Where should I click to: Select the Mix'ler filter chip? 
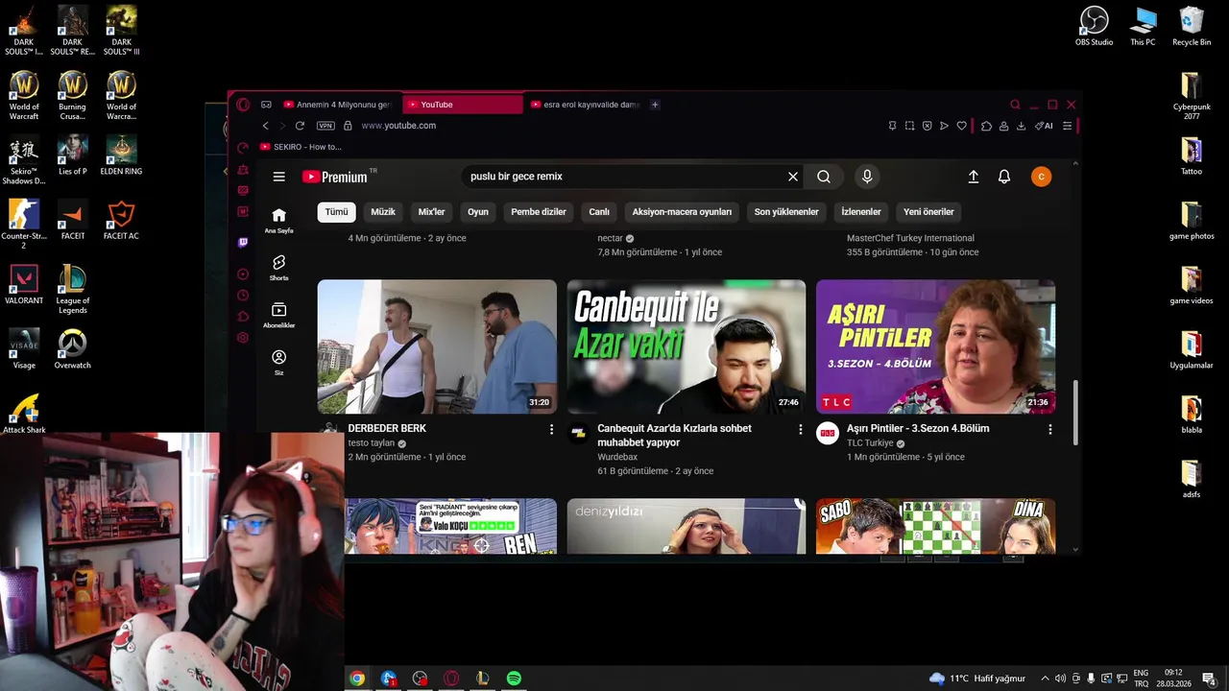(x=432, y=212)
